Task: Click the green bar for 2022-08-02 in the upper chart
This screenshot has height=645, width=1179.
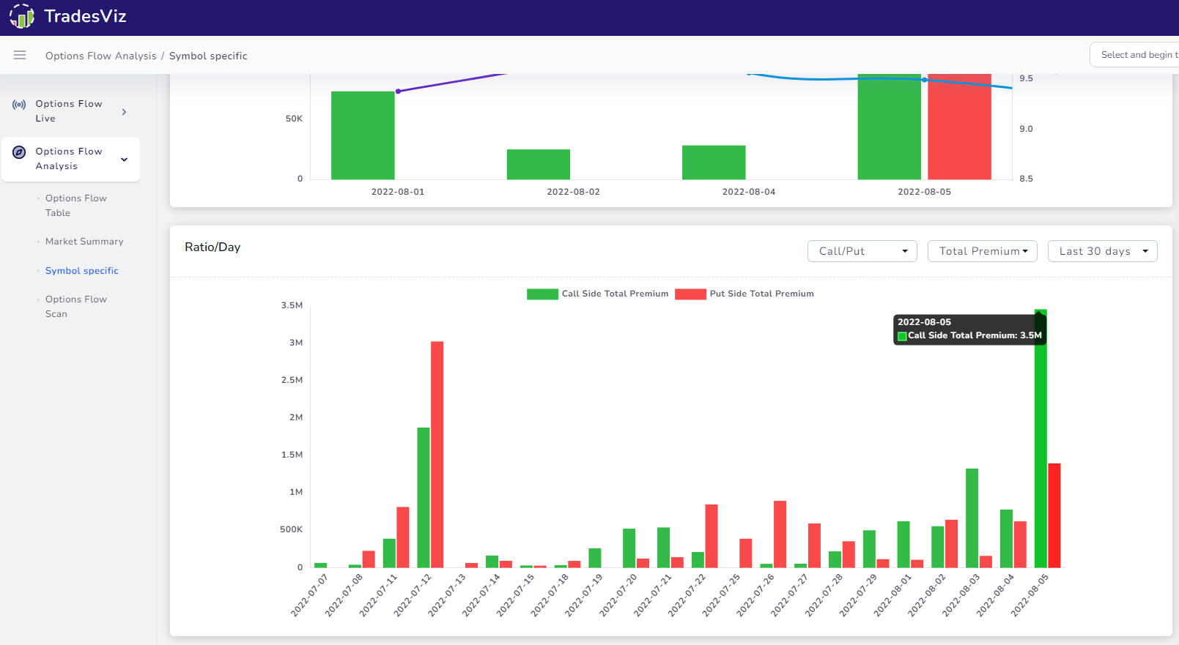Action: coord(539,165)
